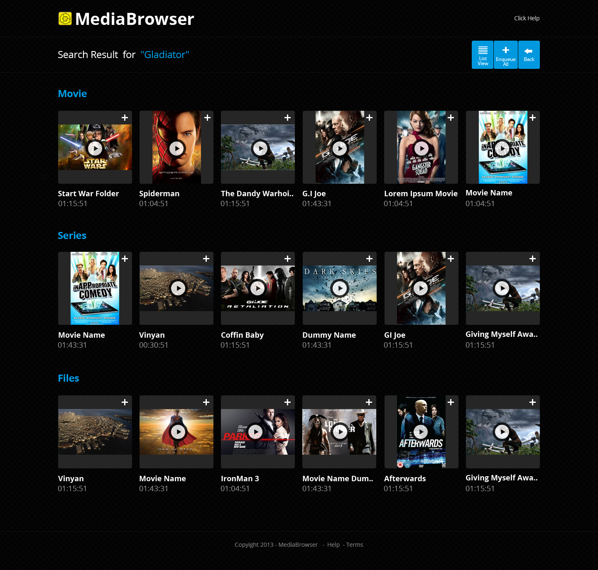
Task: Click the title "Start War Folder"
Action: [88, 194]
